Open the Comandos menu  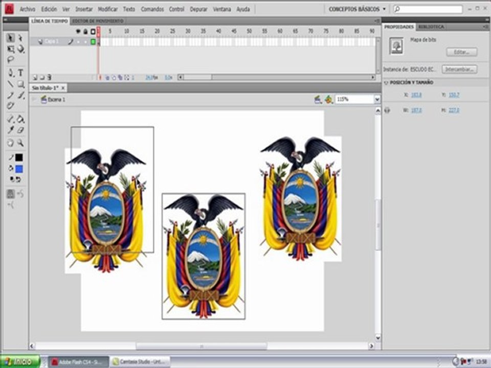click(x=152, y=9)
